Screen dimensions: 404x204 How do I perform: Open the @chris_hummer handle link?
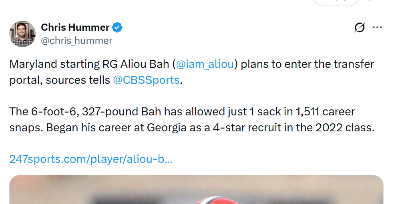click(76, 41)
